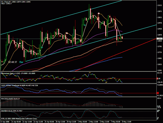
Task: Select the 1 May 05:00 time label
Action: (82, 122)
